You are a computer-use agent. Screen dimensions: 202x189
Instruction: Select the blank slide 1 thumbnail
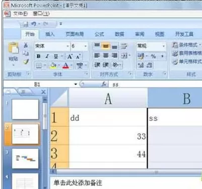pyautogui.click(x=25, y=109)
